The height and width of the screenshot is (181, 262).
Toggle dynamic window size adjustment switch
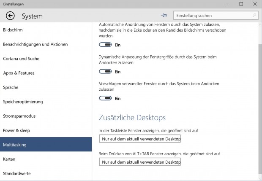tap(105, 71)
